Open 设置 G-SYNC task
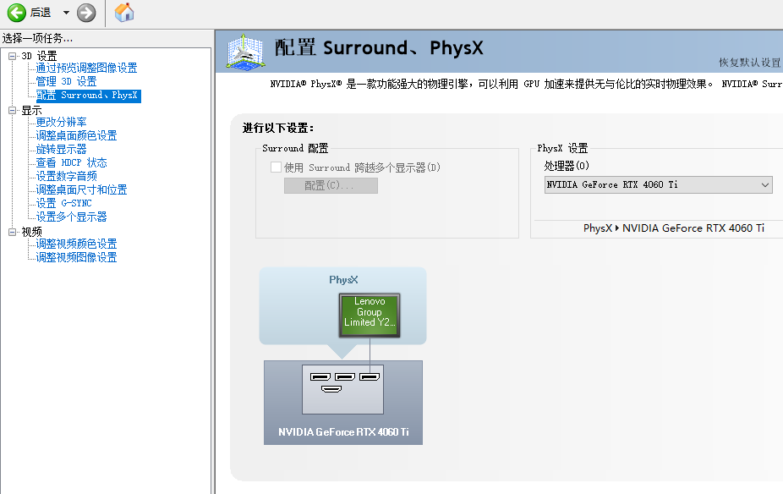Image resolution: width=783 pixels, height=494 pixels. pos(64,203)
